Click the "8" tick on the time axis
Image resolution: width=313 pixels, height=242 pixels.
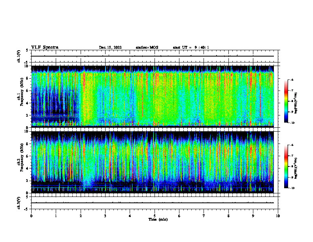228,216
